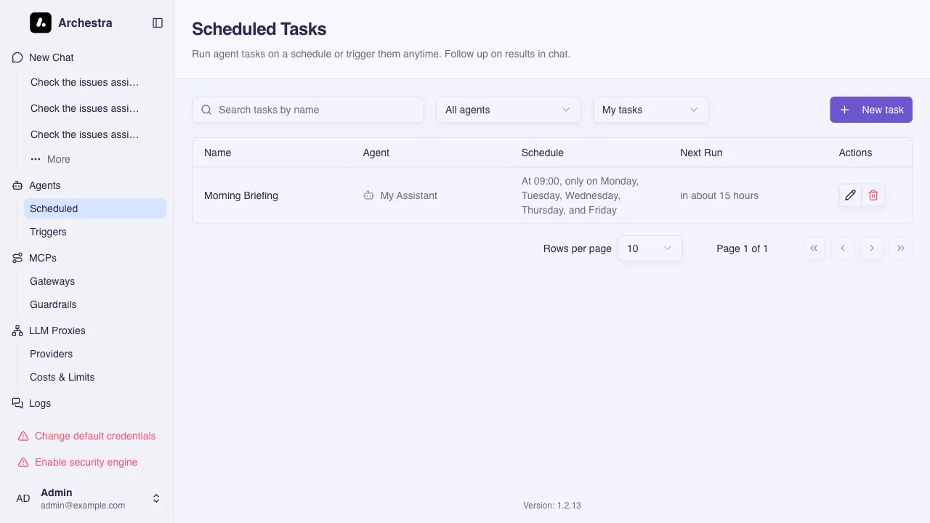Open the All agents filter dropdown
Screen dimensions: 930x523
tap(508, 110)
